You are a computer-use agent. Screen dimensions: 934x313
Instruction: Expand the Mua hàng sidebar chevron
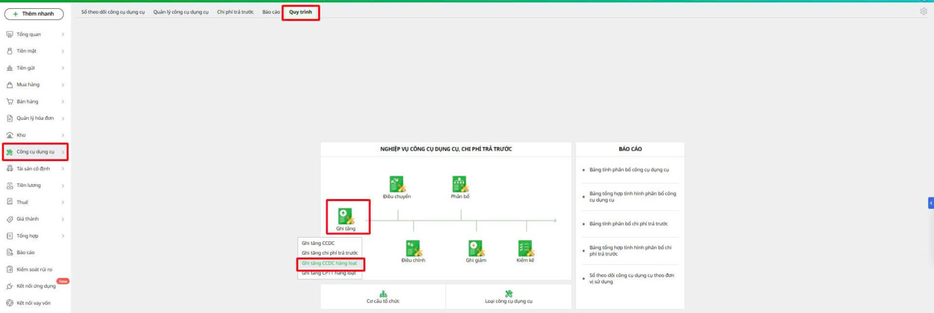[x=63, y=85]
